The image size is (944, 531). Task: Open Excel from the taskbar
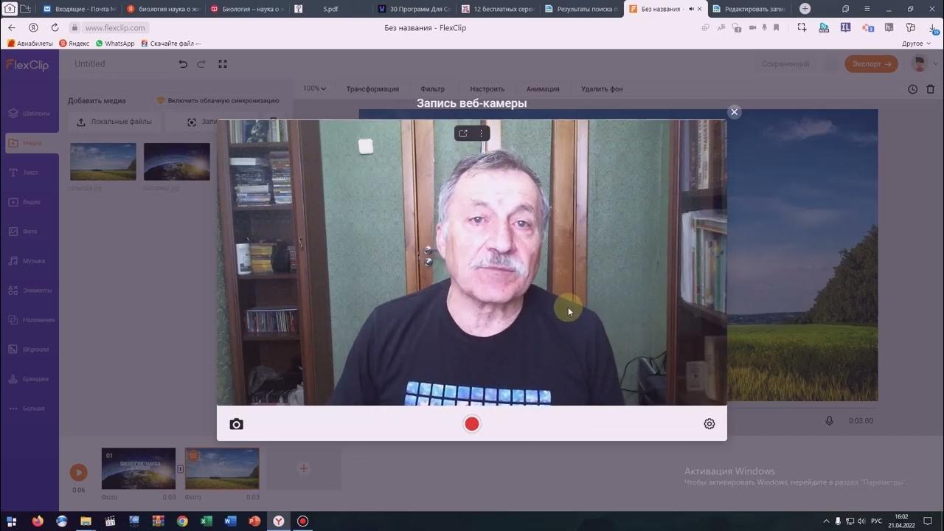pyautogui.click(x=206, y=521)
